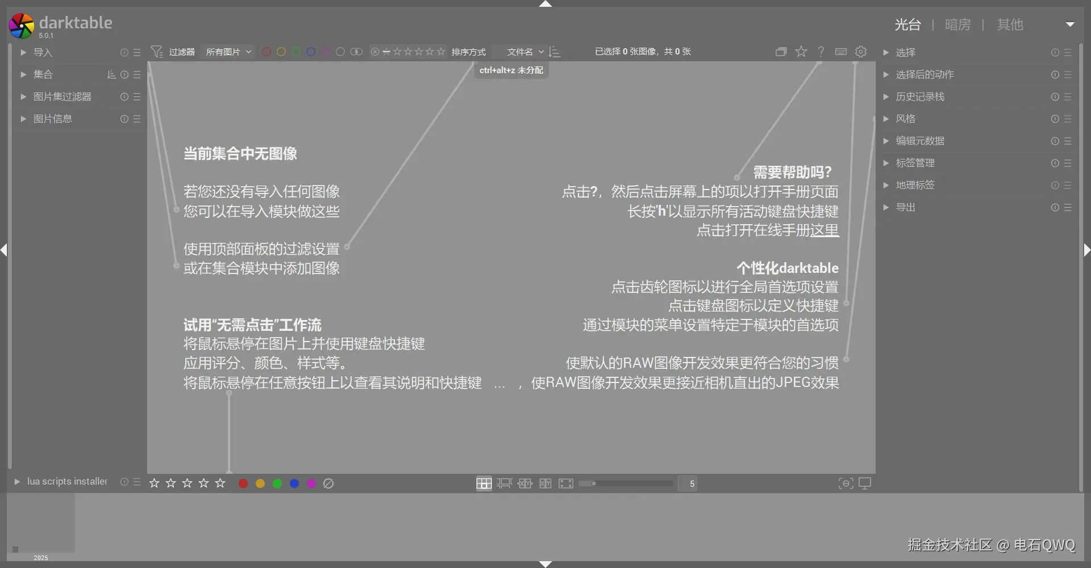Expand the 地理标签 module
The width and height of the screenshot is (1091, 568).
(x=886, y=185)
